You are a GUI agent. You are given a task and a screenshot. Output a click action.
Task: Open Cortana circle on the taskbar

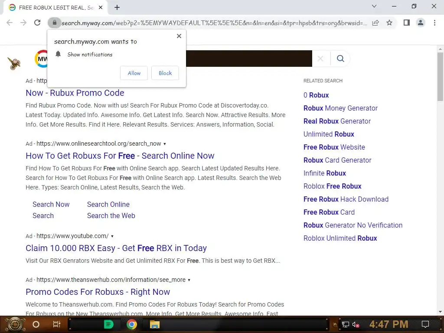(x=36, y=324)
